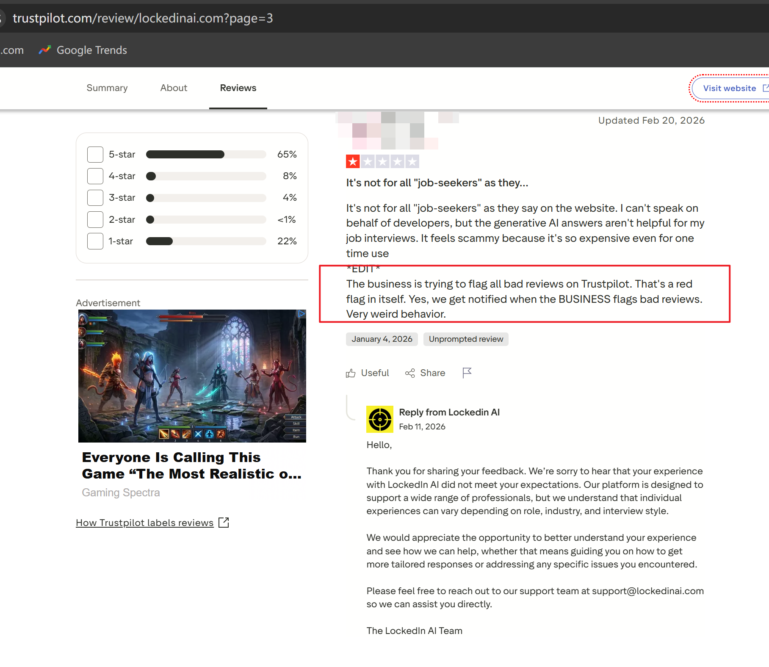The height and width of the screenshot is (667, 769).
Task: Click the Reply from Lockedin AI heading
Action: [x=449, y=412]
